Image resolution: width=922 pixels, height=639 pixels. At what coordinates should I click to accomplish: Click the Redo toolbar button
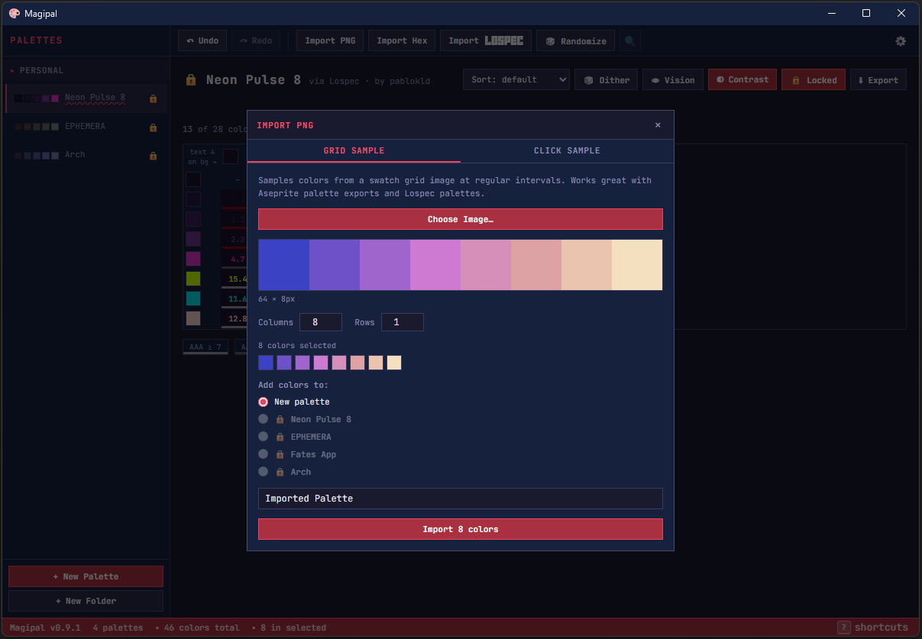[x=256, y=40]
